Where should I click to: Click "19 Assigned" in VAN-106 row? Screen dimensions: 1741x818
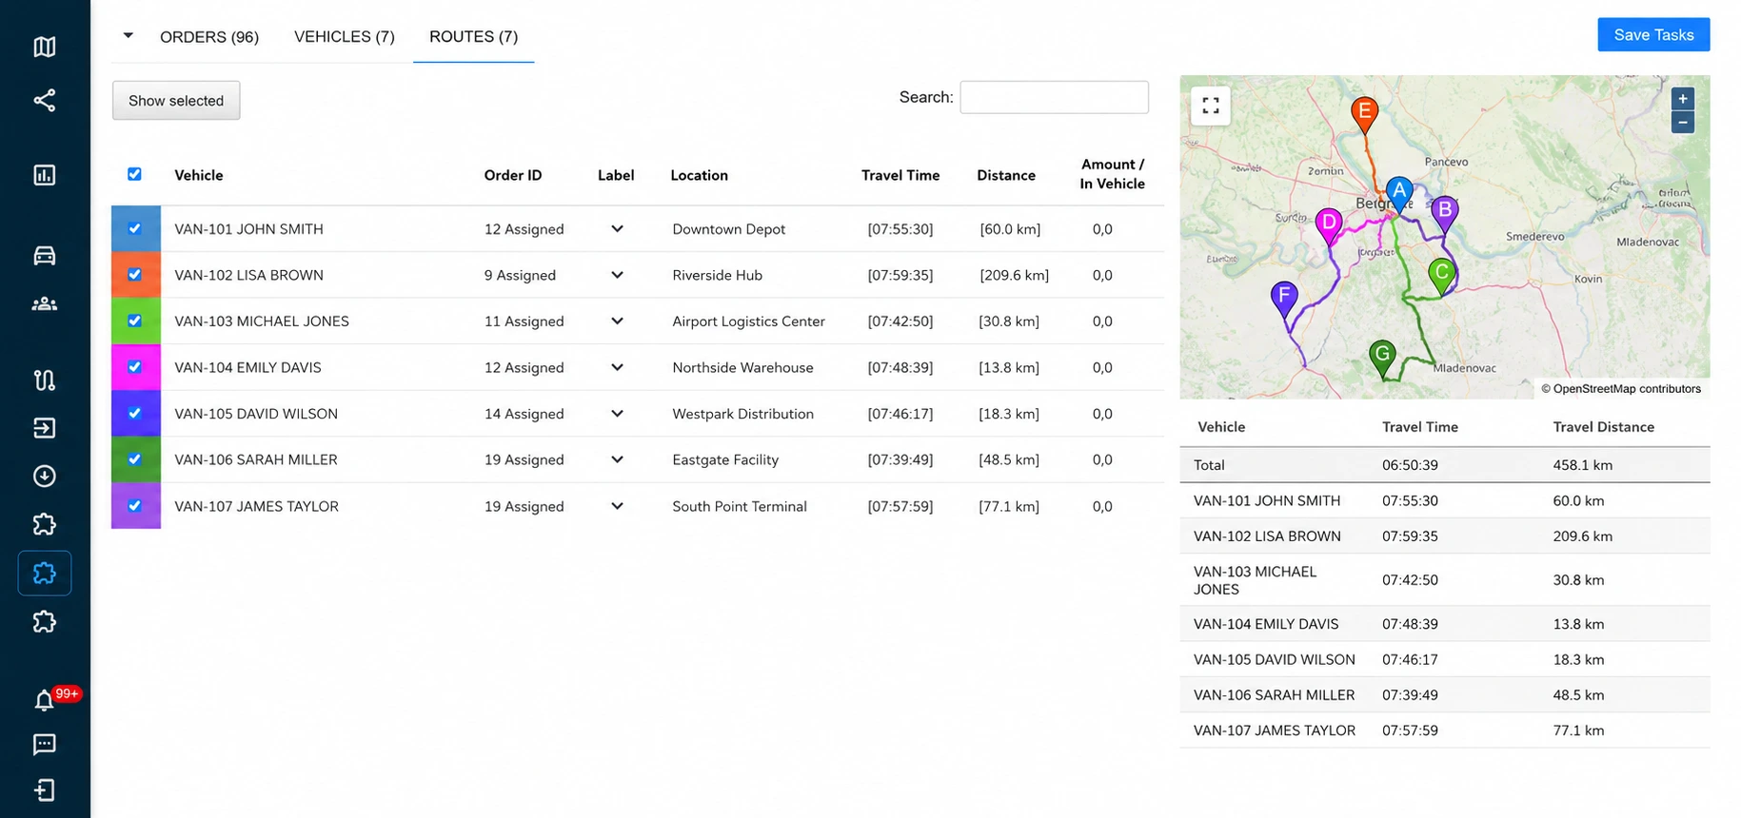click(x=524, y=459)
